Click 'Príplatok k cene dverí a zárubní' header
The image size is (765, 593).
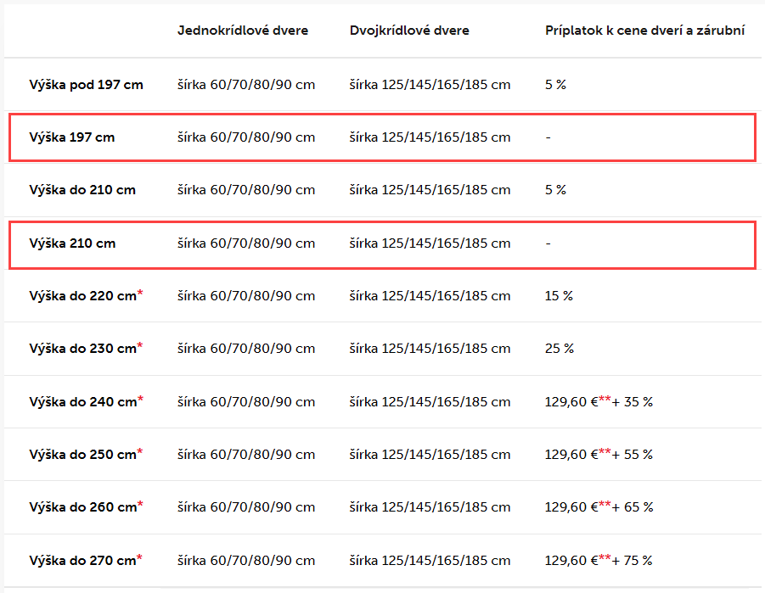coord(644,31)
